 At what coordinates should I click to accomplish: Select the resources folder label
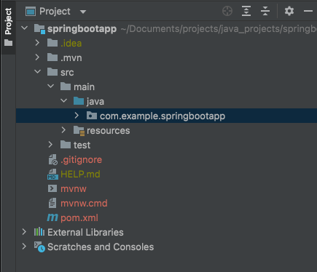[109, 131]
